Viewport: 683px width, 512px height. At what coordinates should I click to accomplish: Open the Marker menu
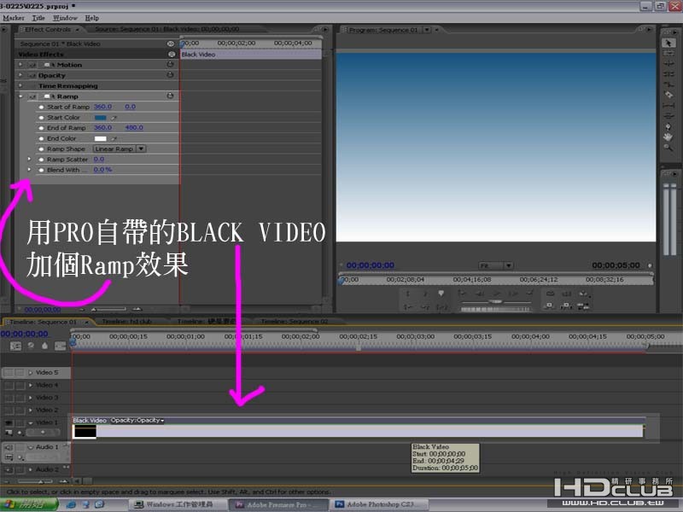pyautogui.click(x=14, y=18)
